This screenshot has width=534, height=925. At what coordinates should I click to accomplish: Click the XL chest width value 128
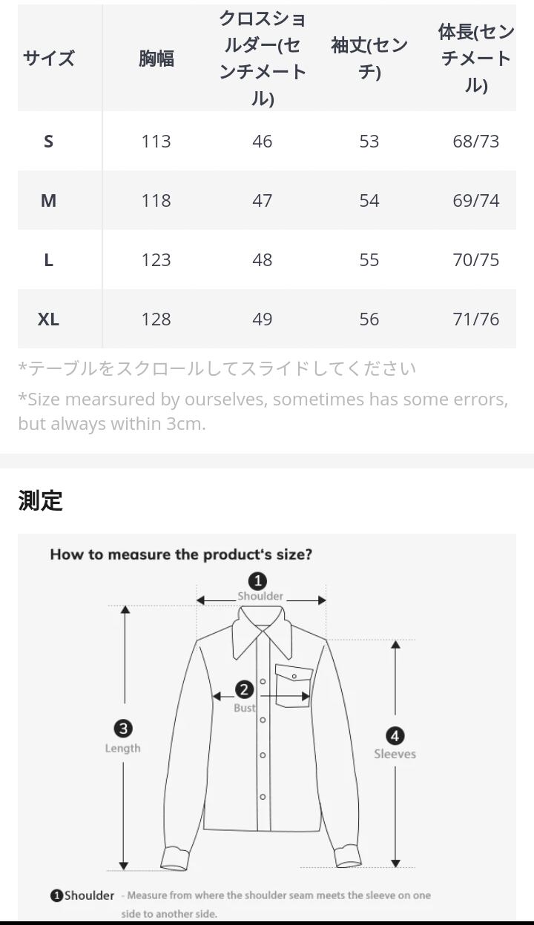[x=156, y=319]
